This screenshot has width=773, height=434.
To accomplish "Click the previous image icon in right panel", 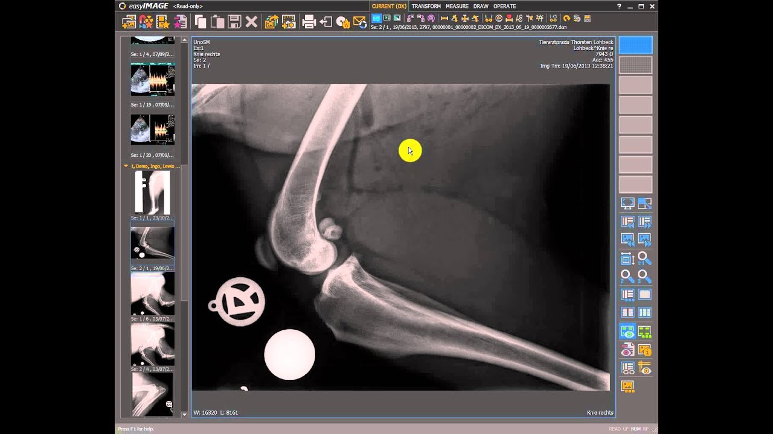I will [x=627, y=239].
